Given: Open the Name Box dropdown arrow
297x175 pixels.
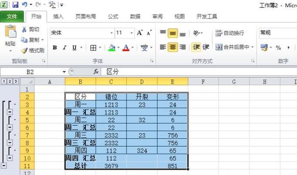Looking at the screenshot, I should pyautogui.click(x=64, y=72).
